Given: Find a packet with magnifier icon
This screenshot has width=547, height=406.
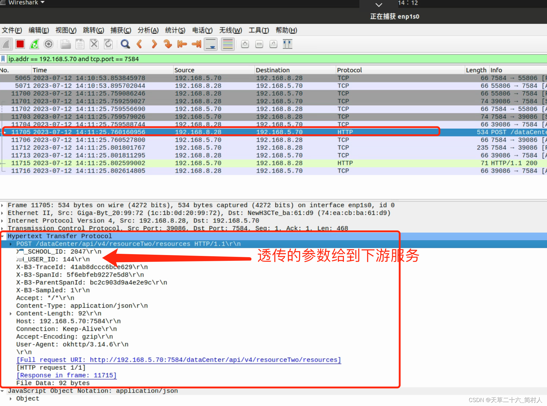Looking at the screenshot, I should pos(125,44).
